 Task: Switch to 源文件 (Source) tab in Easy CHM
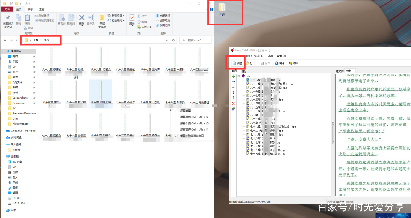pos(339,71)
